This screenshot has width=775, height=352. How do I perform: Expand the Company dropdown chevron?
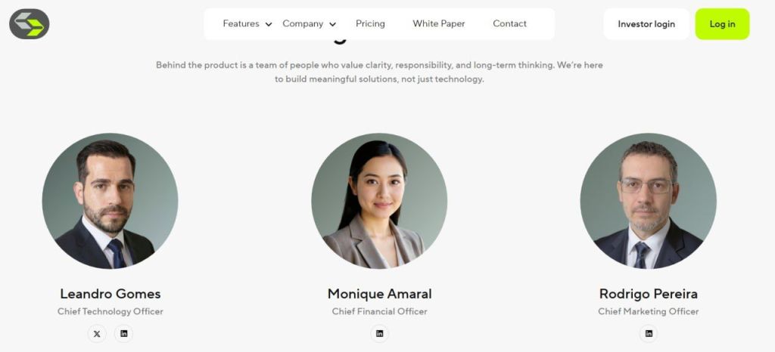[333, 24]
